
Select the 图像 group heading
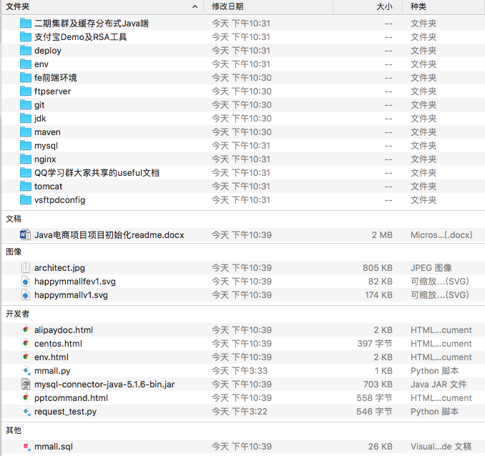point(14,252)
